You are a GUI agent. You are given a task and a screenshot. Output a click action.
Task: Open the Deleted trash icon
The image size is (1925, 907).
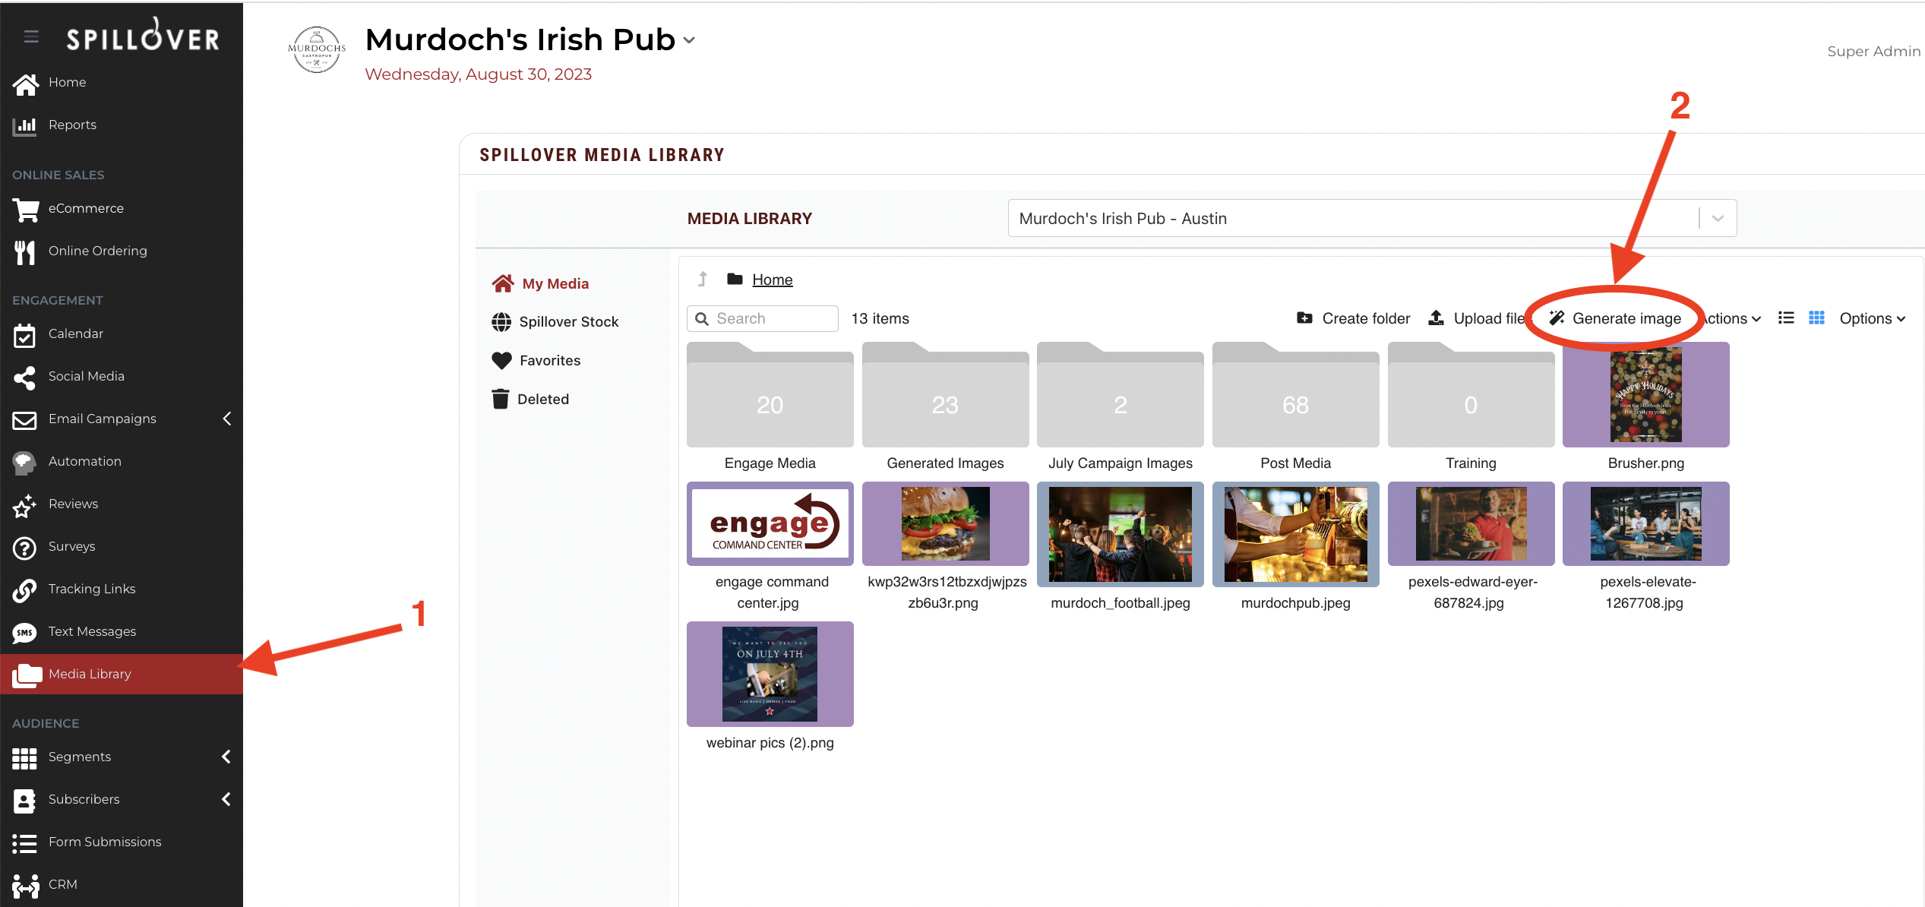(500, 399)
